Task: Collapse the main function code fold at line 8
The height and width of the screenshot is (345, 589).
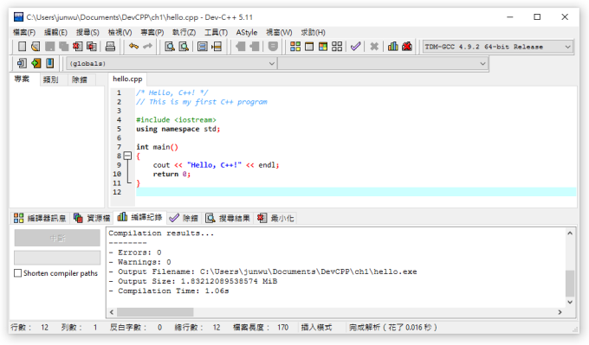Action: [x=127, y=156]
